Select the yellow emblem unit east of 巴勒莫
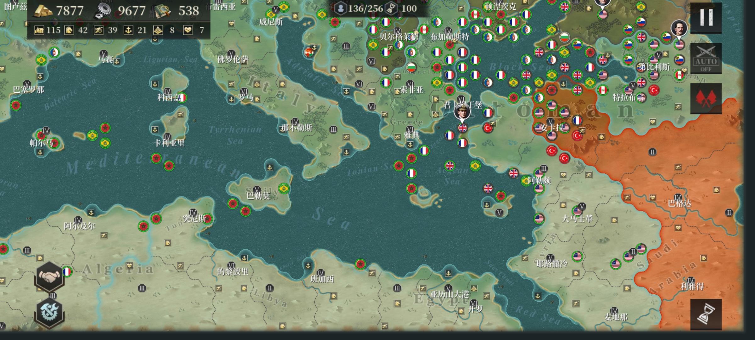Image resolution: width=755 pixels, height=340 pixels. 284,189
